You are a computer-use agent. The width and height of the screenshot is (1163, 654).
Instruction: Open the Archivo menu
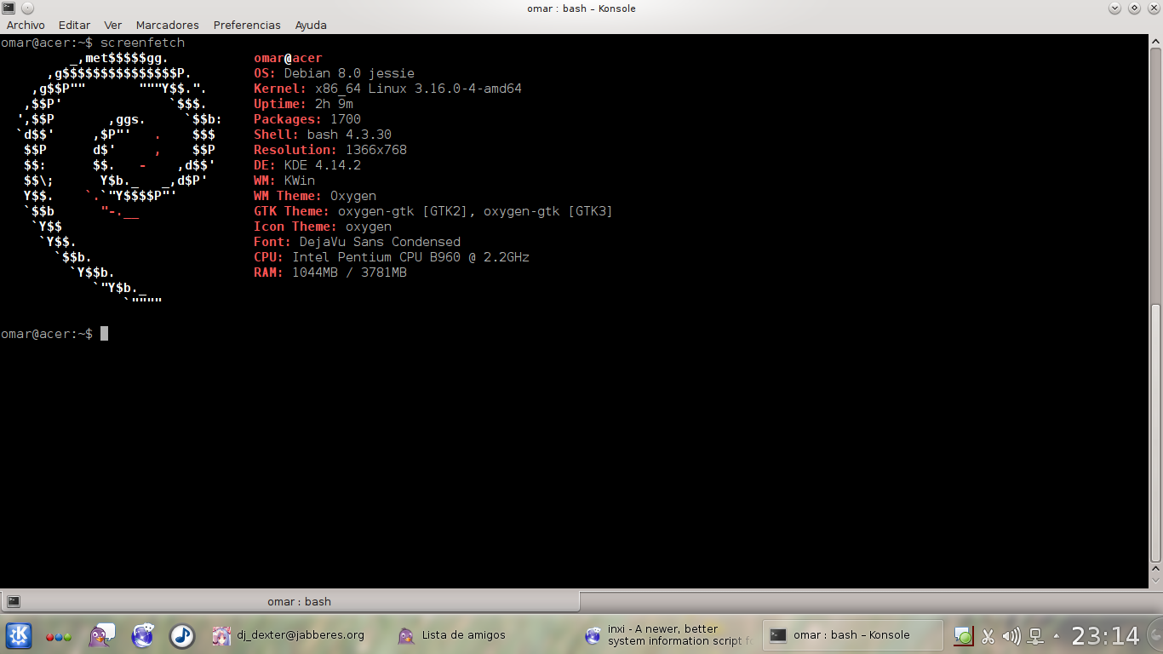click(26, 25)
